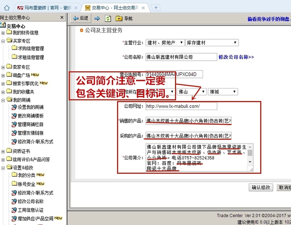Click the 我的财务信息 folder icon
291x225 pixels.
point(9,32)
